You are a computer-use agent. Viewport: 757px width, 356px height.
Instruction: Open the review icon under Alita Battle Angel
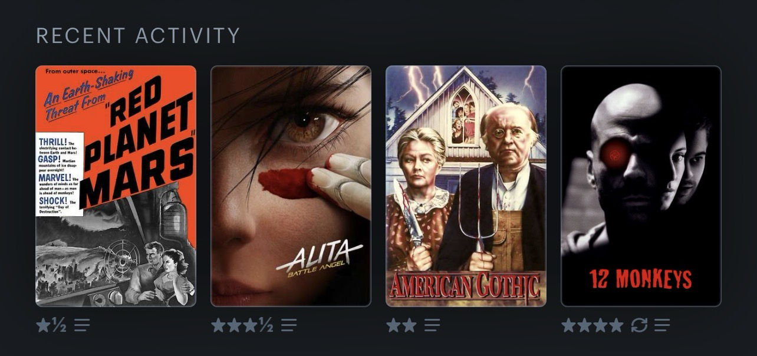[x=289, y=325]
